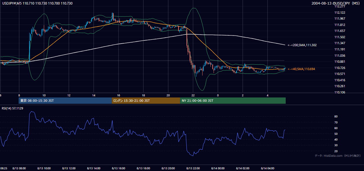Image resolution: width=364 pixels, height=171 pixels.
Task: Click the 8/13 20:00 date label
Action: coord(168,168)
